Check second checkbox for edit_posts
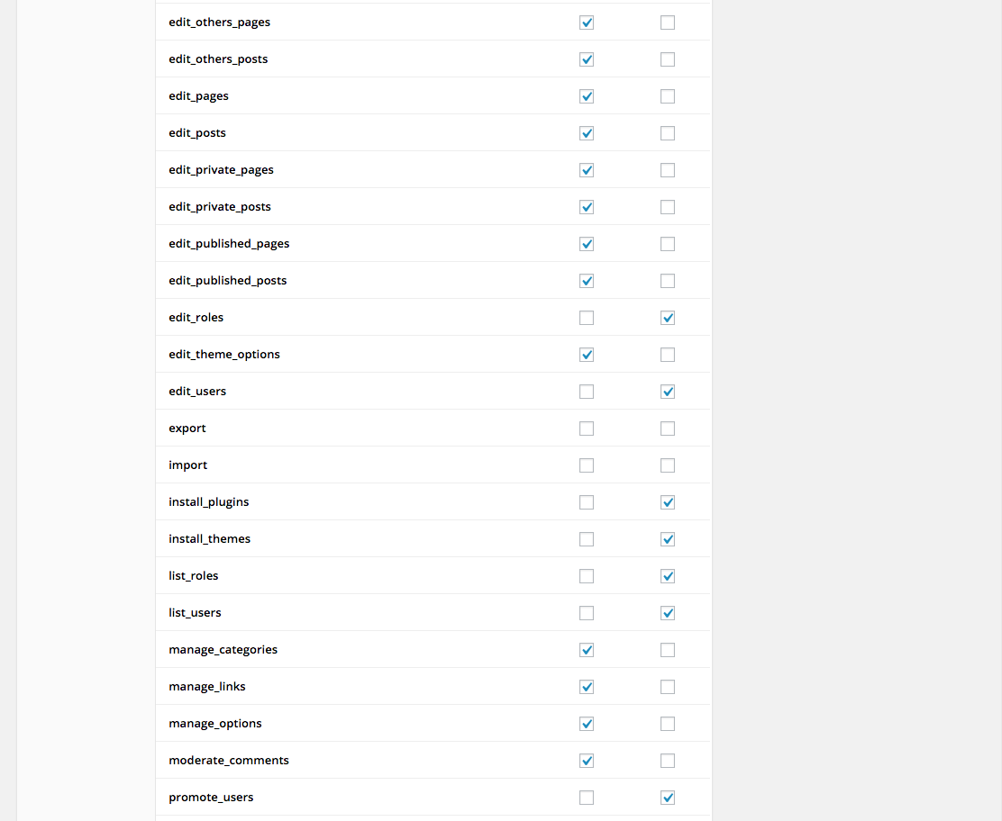The width and height of the screenshot is (1002, 821). tap(667, 133)
